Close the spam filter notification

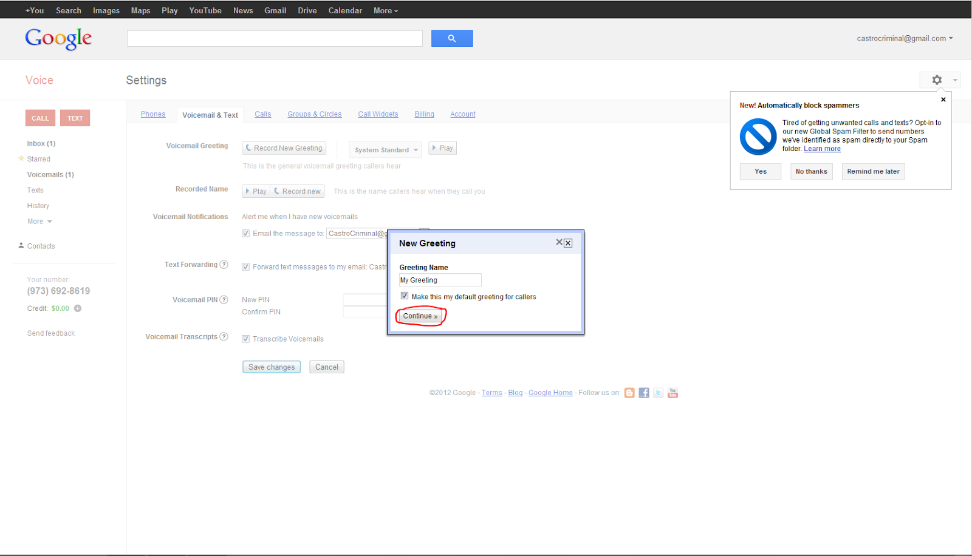[943, 100]
